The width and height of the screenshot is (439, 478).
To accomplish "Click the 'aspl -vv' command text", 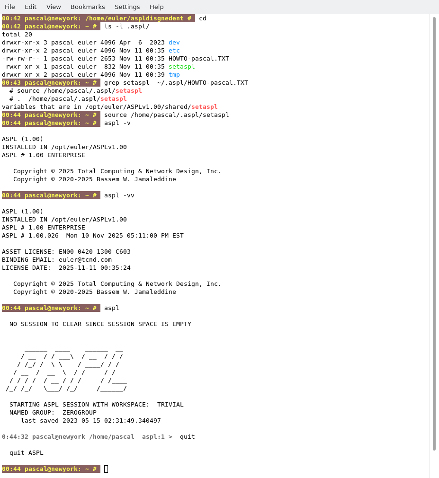I will click(119, 195).
